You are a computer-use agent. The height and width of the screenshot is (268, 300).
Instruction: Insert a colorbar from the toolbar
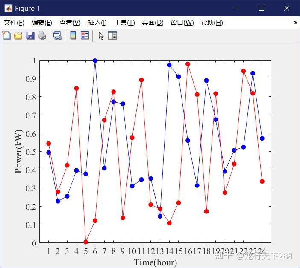click(x=73, y=35)
